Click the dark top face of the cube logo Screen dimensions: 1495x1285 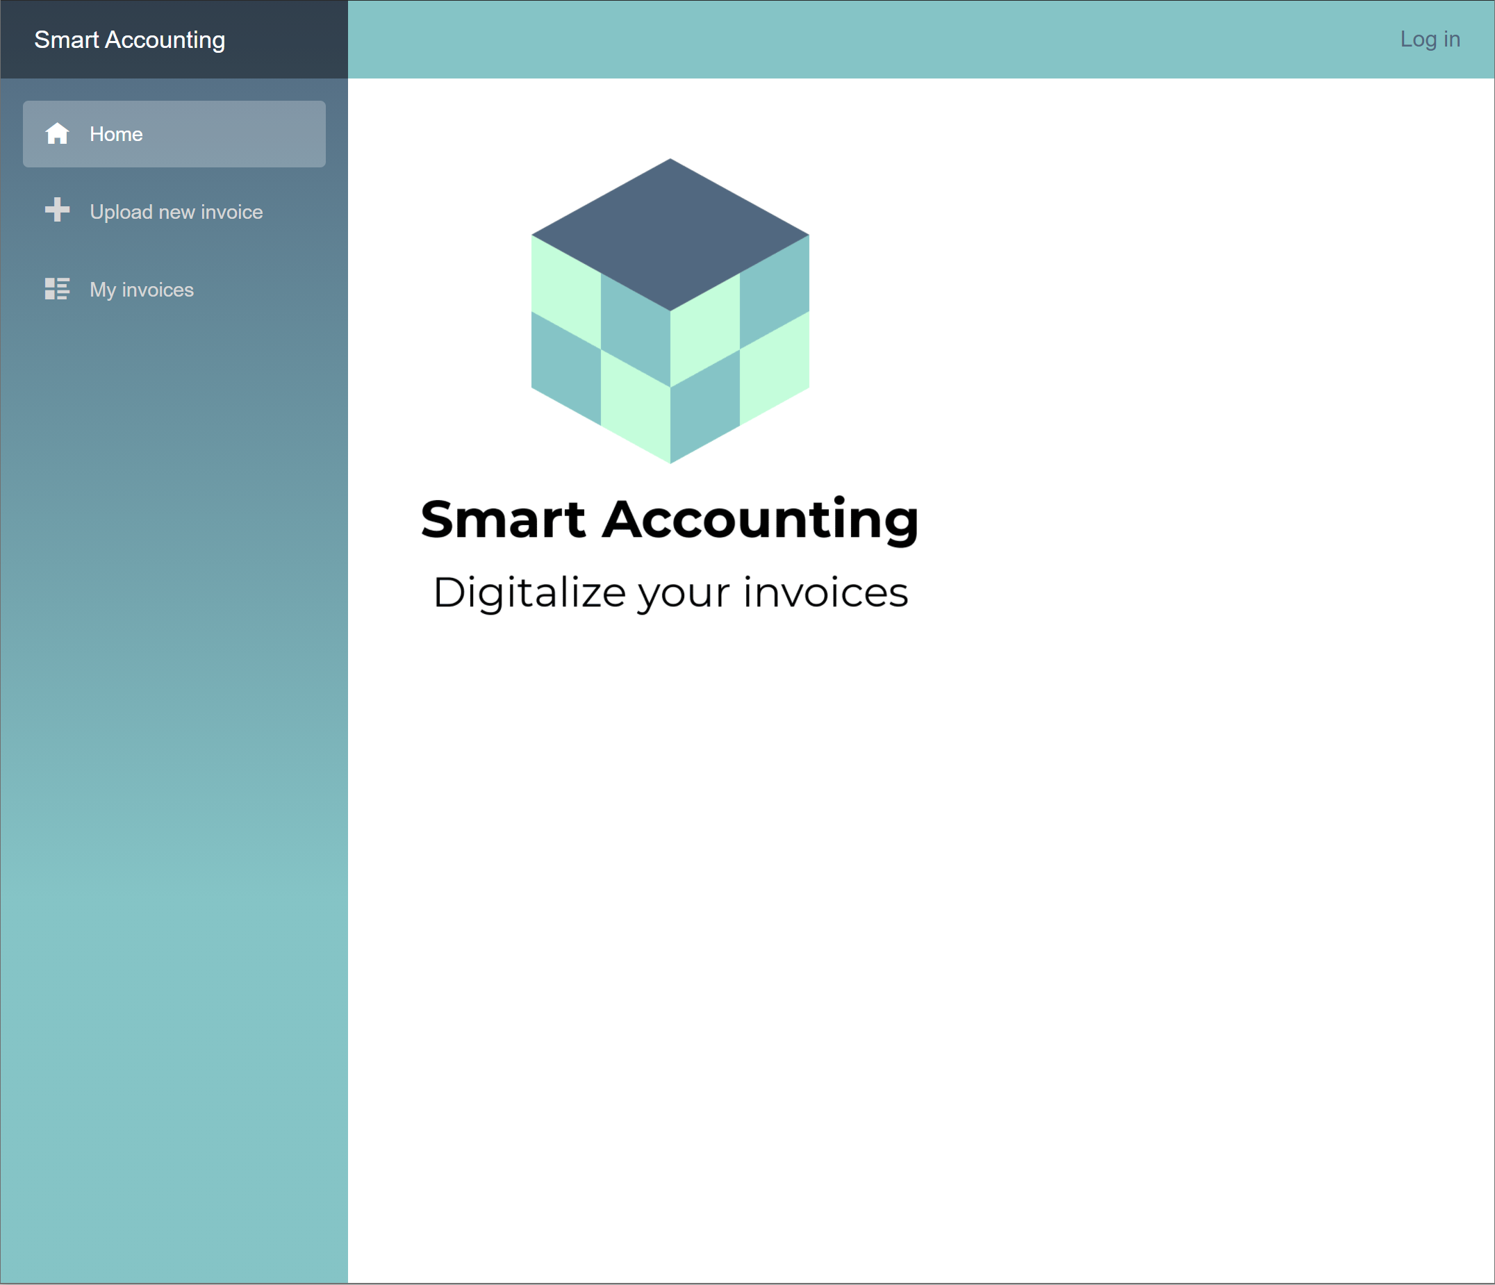(670, 235)
